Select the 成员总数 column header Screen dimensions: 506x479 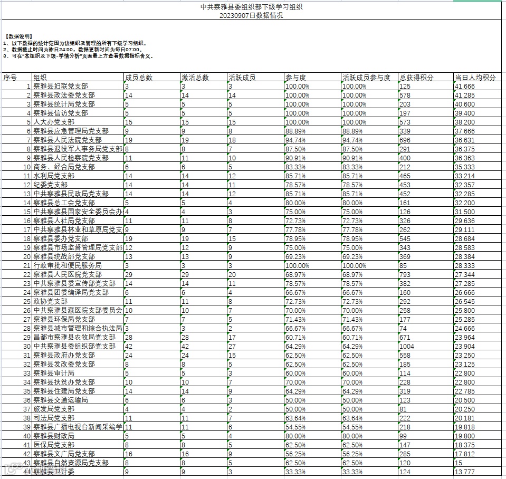coord(152,78)
